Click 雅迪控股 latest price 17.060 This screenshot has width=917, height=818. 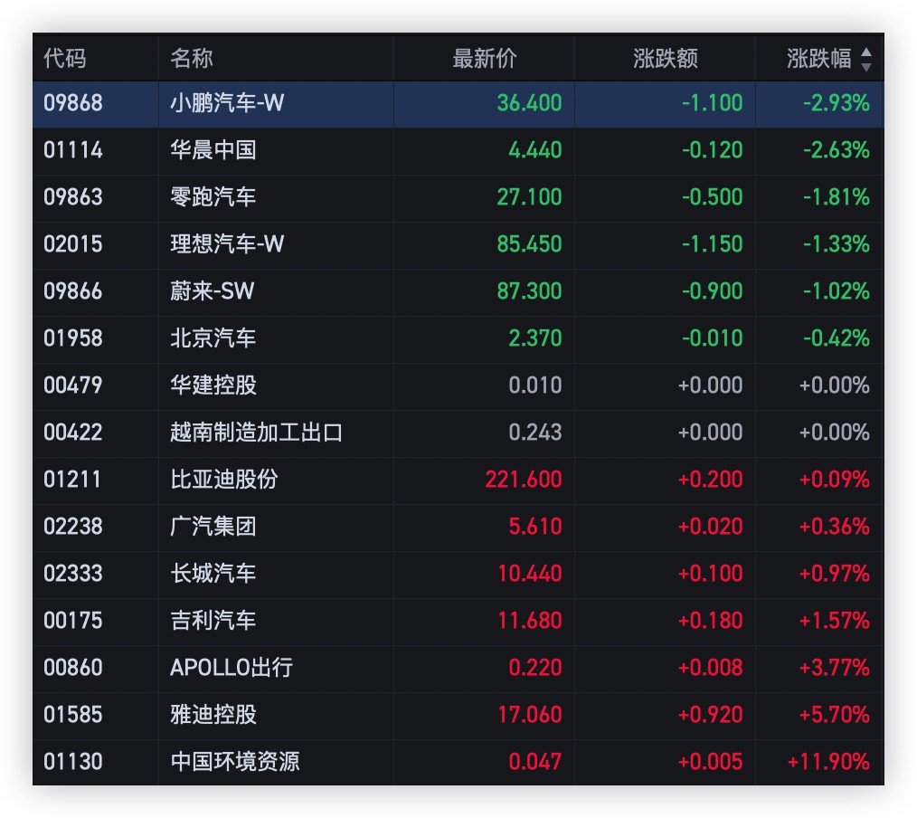[530, 715]
